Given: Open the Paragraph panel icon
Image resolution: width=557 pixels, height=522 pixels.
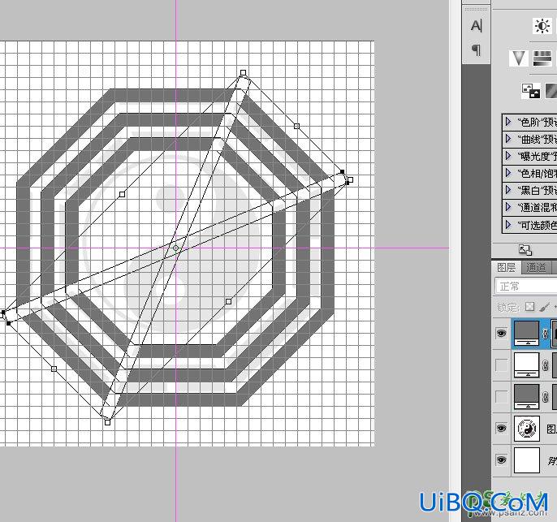Looking at the screenshot, I should point(476,50).
